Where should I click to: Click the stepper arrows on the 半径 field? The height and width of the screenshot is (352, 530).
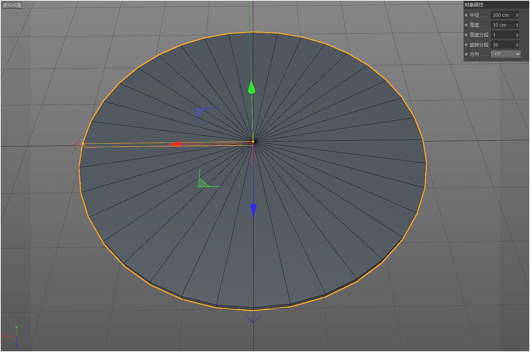pyautogui.click(x=517, y=15)
